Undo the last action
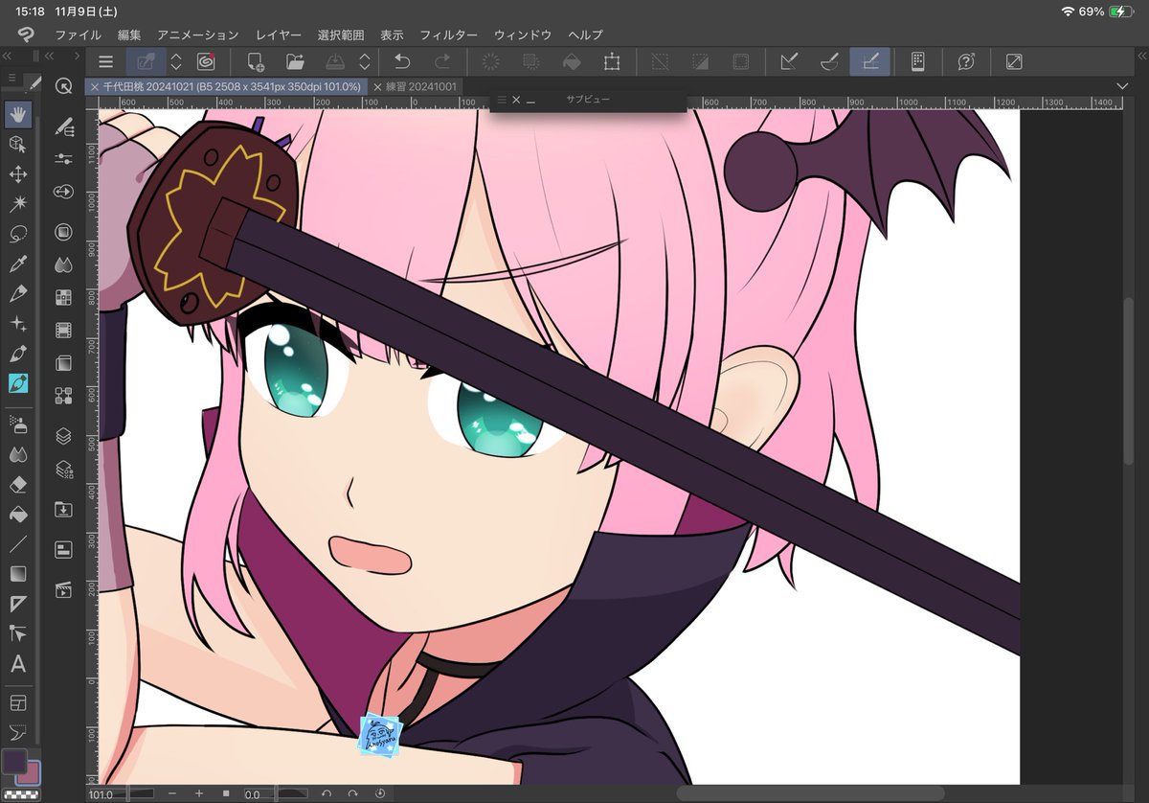This screenshot has height=803, width=1149. (x=402, y=62)
